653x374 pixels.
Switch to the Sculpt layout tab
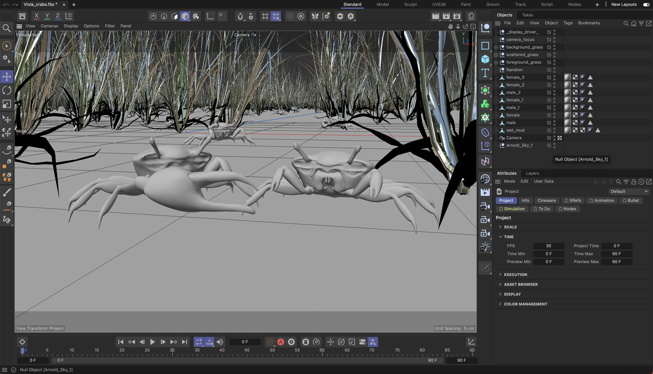(x=411, y=4)
